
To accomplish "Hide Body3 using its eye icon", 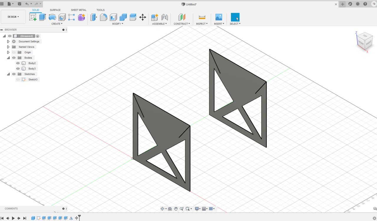I will 18,69.
